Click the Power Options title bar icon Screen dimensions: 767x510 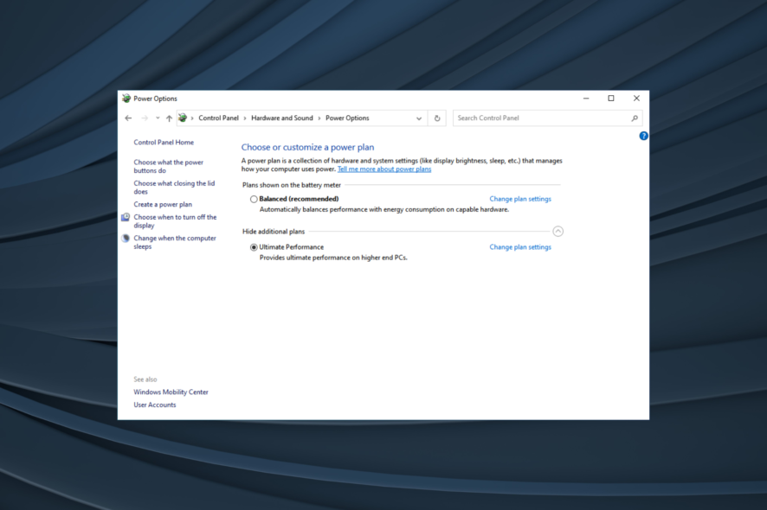[126, 99]
